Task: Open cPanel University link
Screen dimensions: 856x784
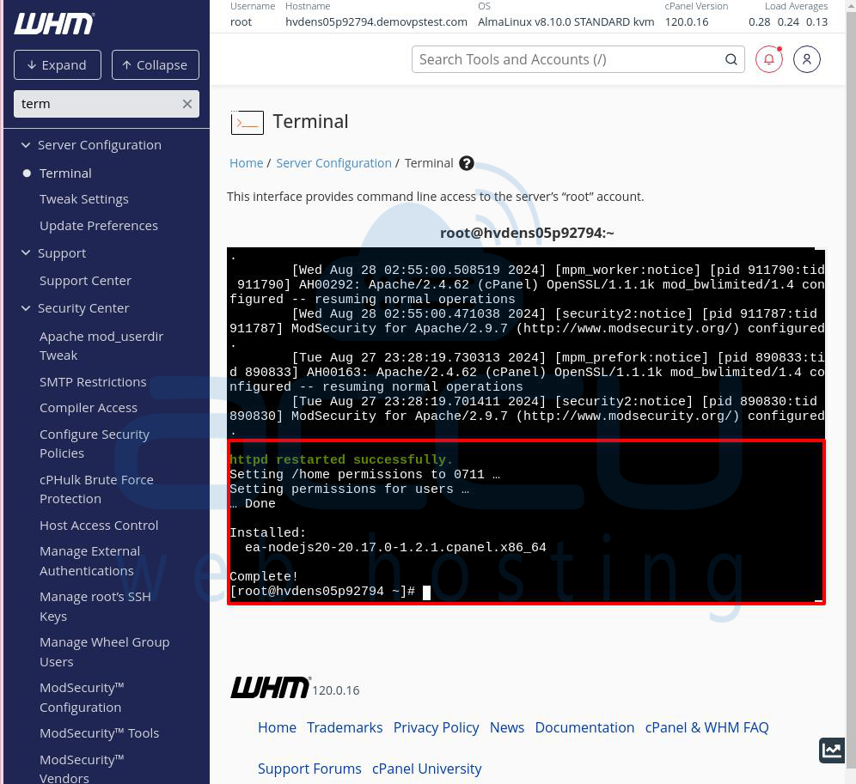Action: point(427,769)
